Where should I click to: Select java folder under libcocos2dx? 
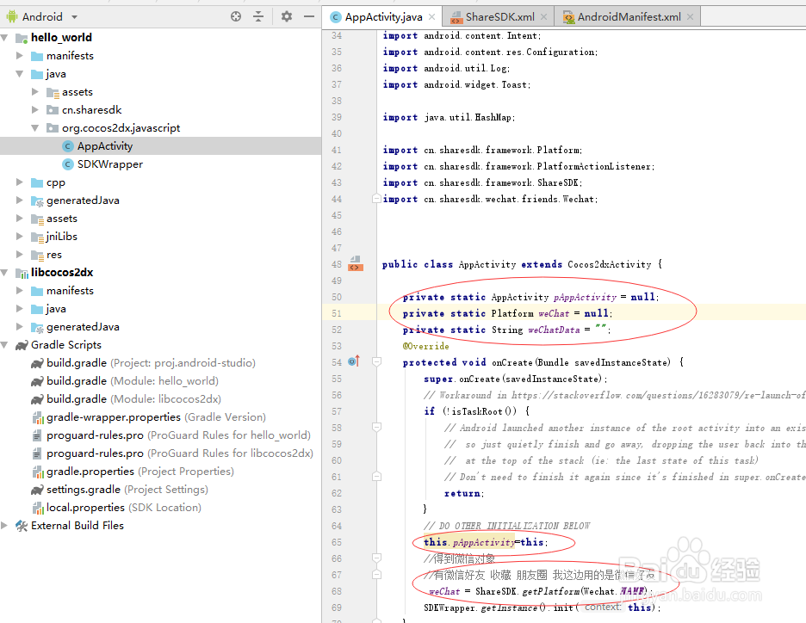coord(55,309)
